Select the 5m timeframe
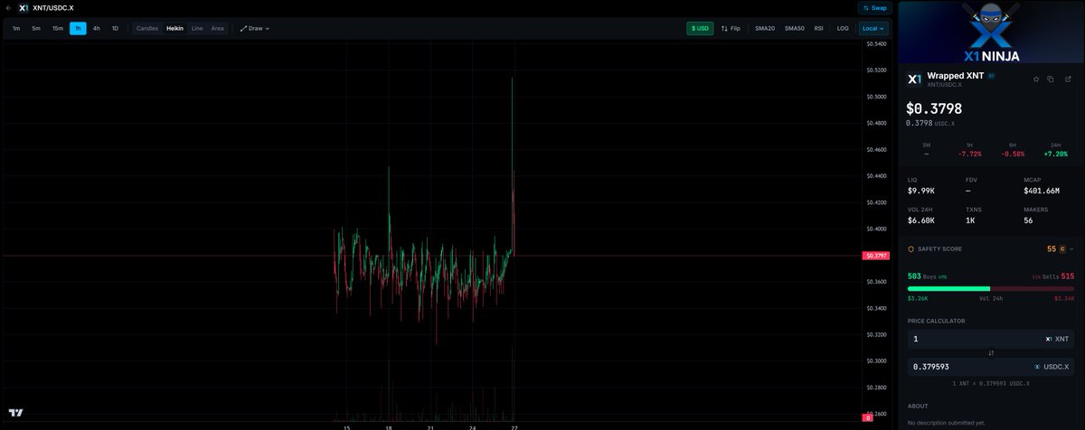This screenshot has width=1085, height=430. [x=36, y=28]
